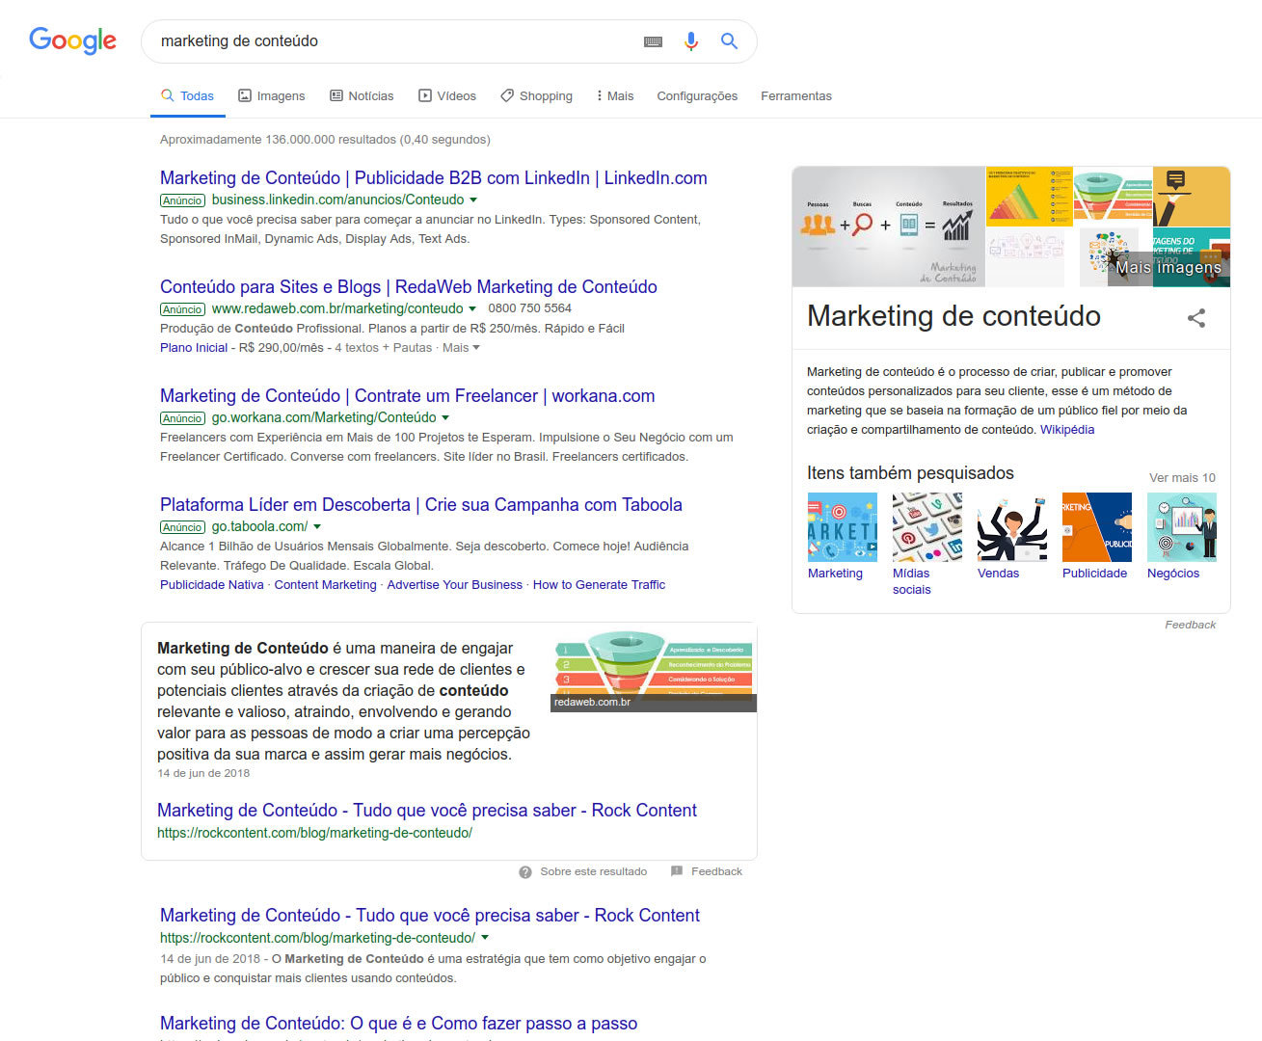Expand arrow beside rockcontent.com organic result URL

tap(485, 938)
